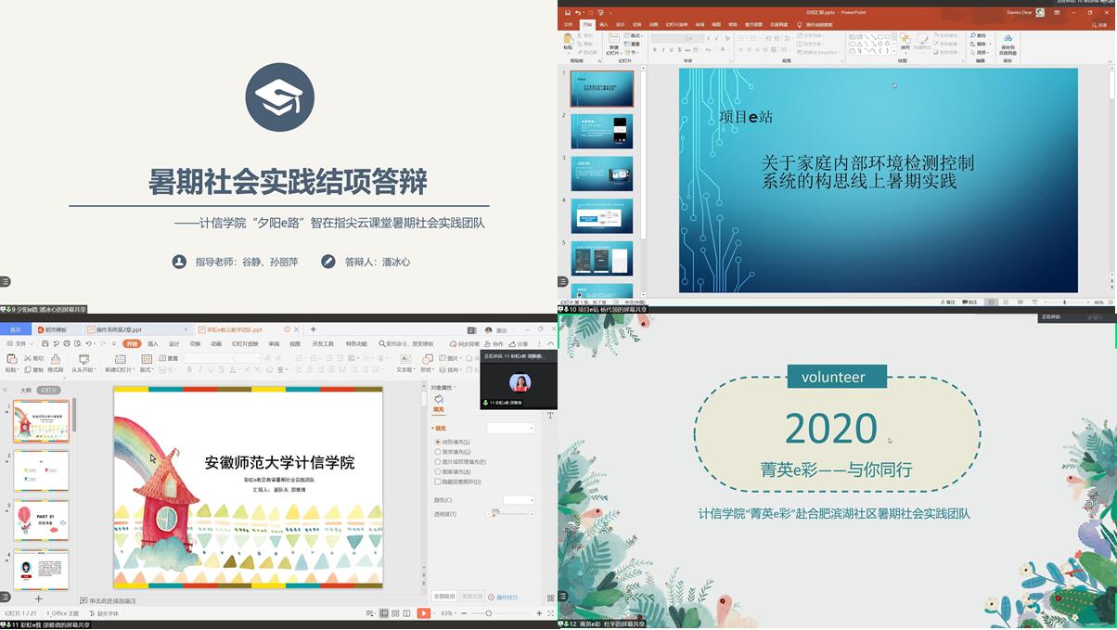The height and width of the screenshot is (630, 1117).
Task: Select slide 3 thumbnail in PowerPoint
Action: tap(602, 174)
